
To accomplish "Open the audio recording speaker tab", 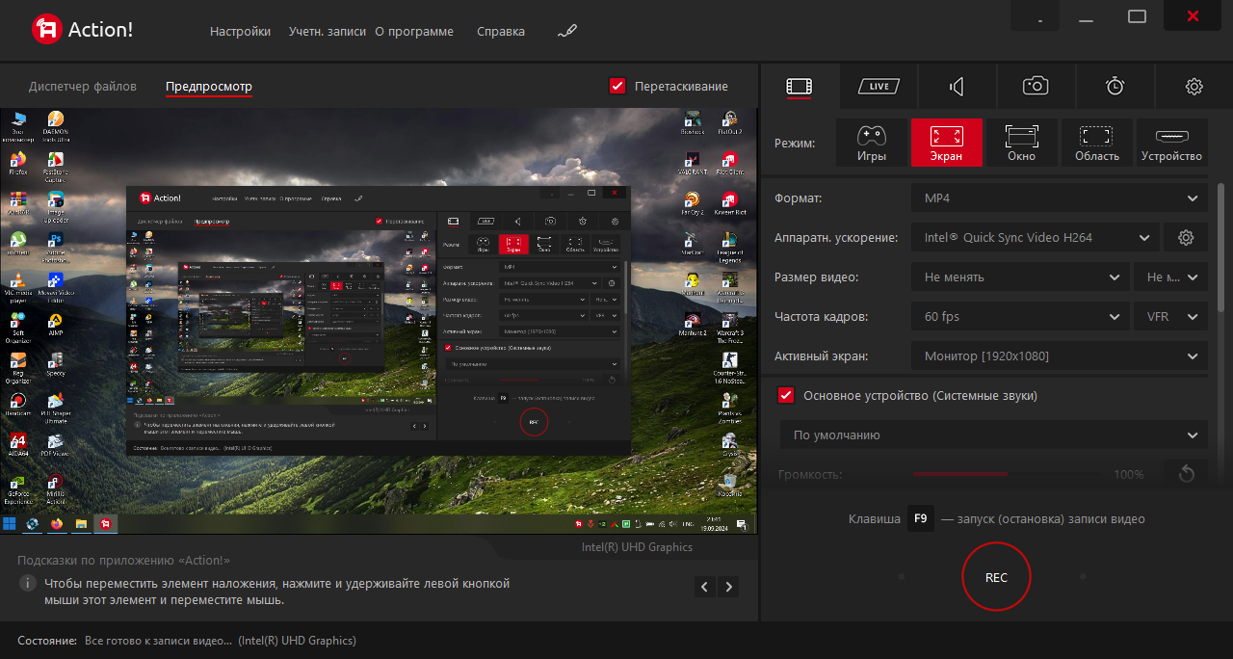I will point(957,87).
